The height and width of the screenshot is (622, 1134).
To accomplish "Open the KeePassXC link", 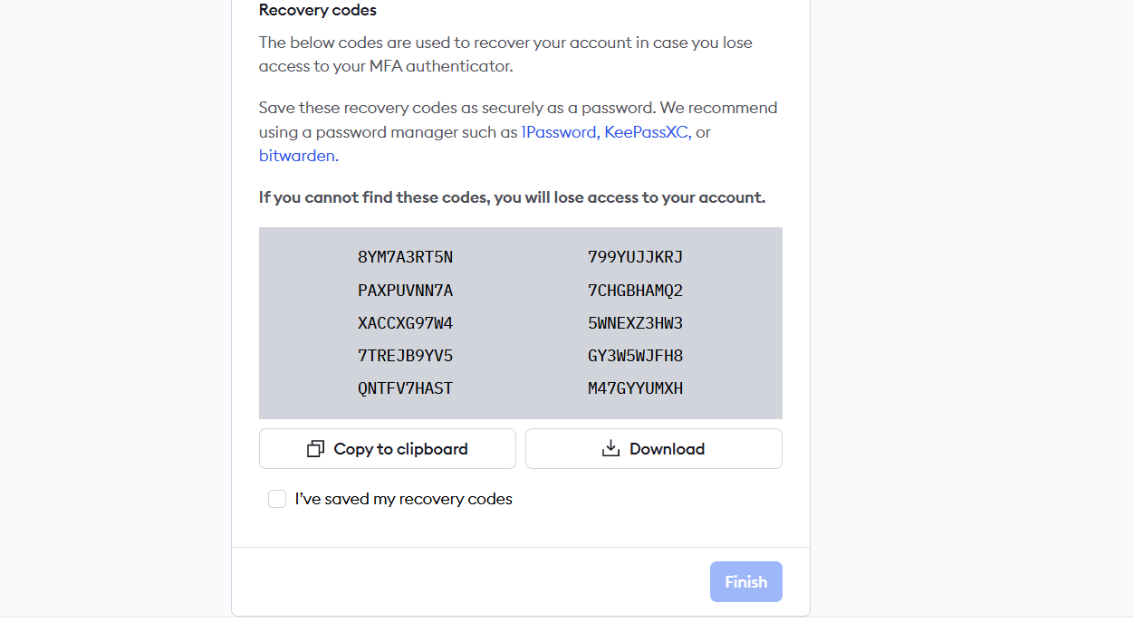I will tap(648, 132).
